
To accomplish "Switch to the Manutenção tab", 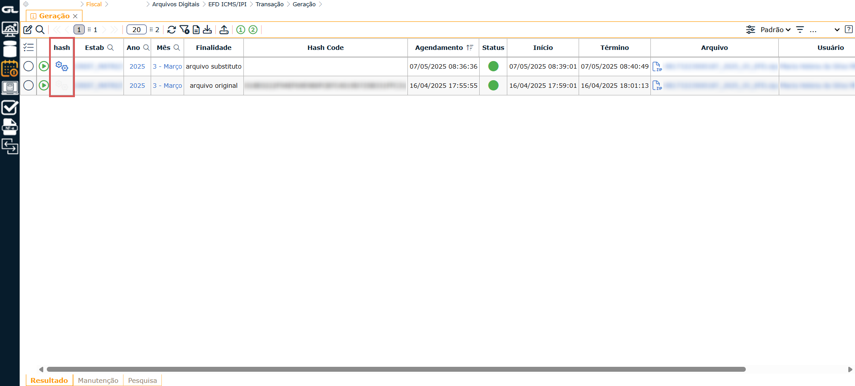I will click(98, 380).
